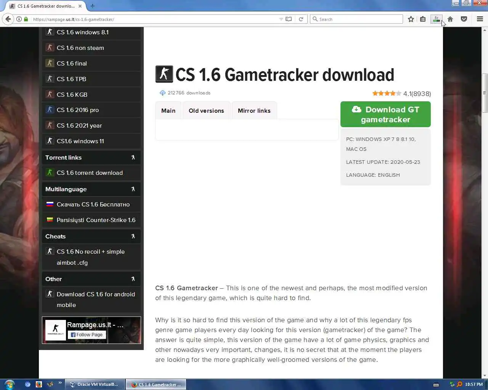Collapse the Multilanguage section arrow

133,189
